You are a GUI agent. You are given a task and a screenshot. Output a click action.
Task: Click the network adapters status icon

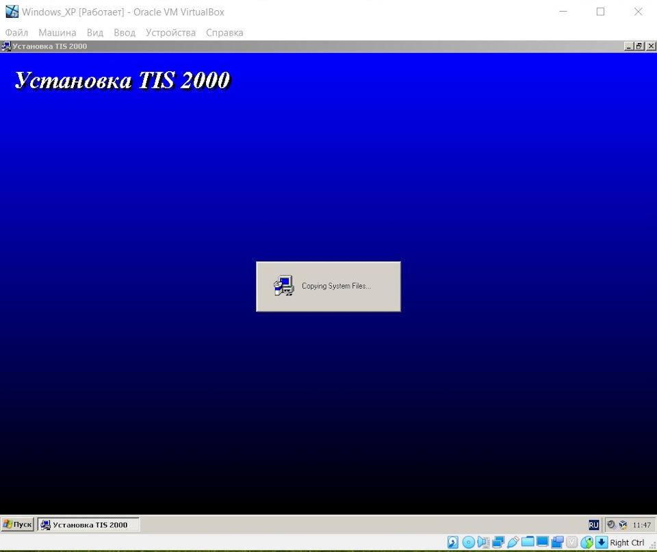click(498, 542)
